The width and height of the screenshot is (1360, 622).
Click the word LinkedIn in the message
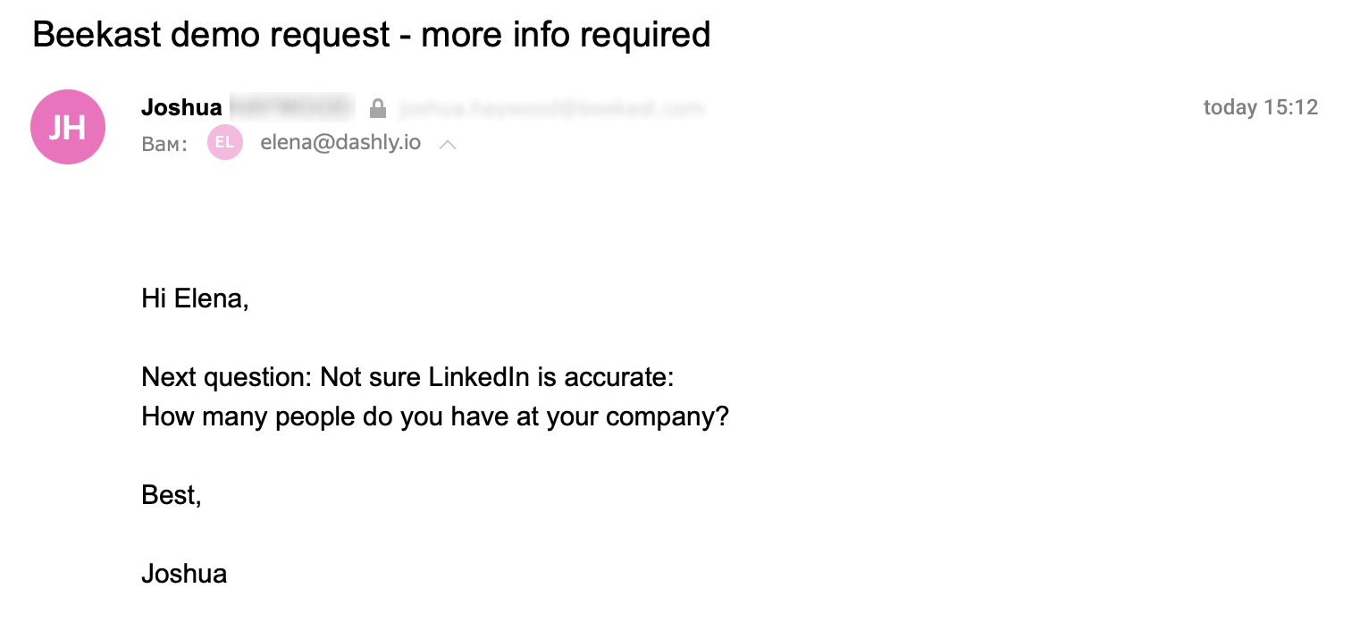coord(480,377)
